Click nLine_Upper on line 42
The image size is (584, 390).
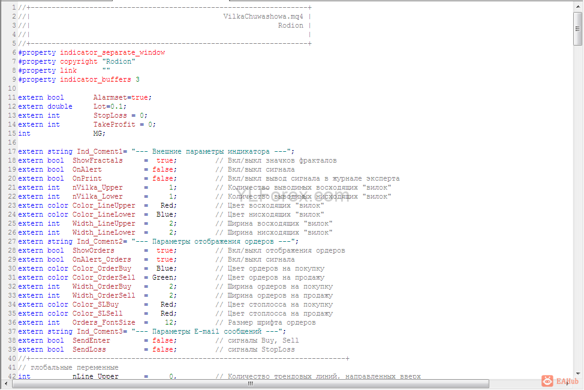(95, 376)
